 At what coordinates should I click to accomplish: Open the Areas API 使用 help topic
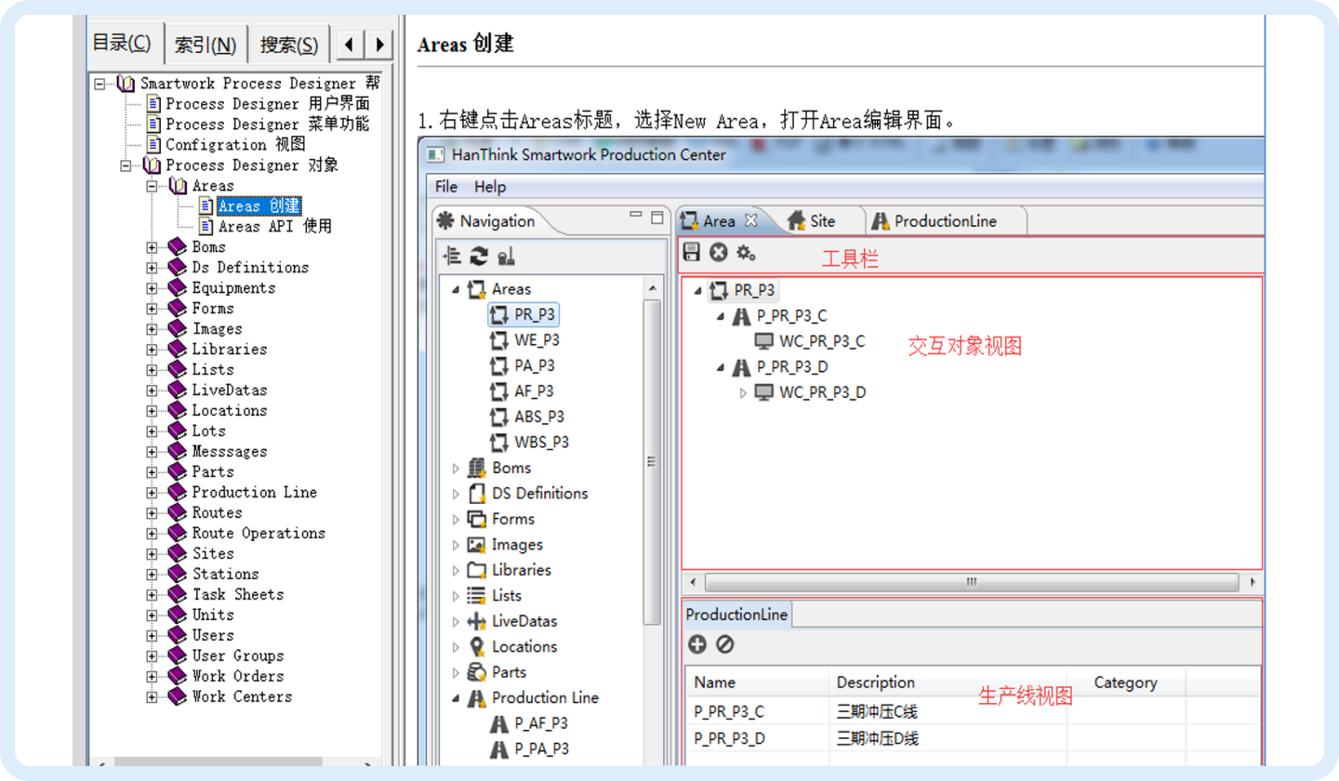pos(274,227)
